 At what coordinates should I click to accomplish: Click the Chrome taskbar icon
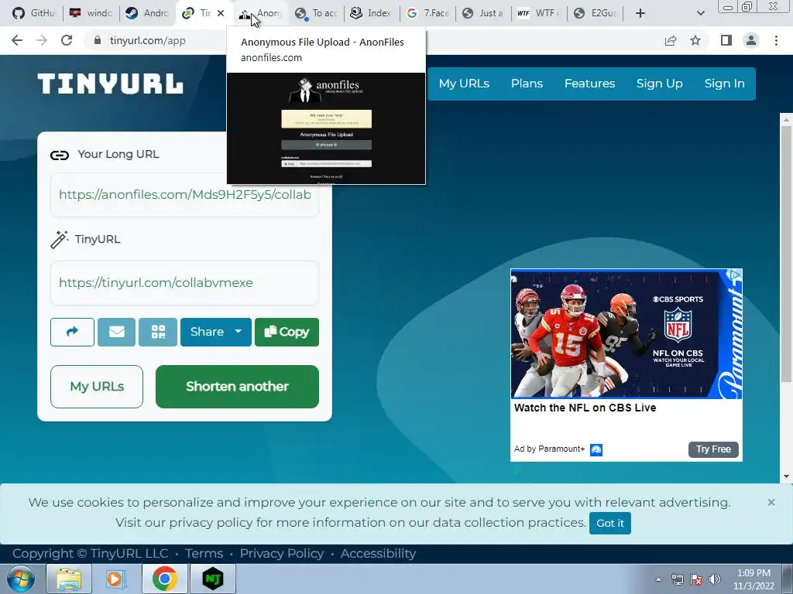(x=164, y=579)
